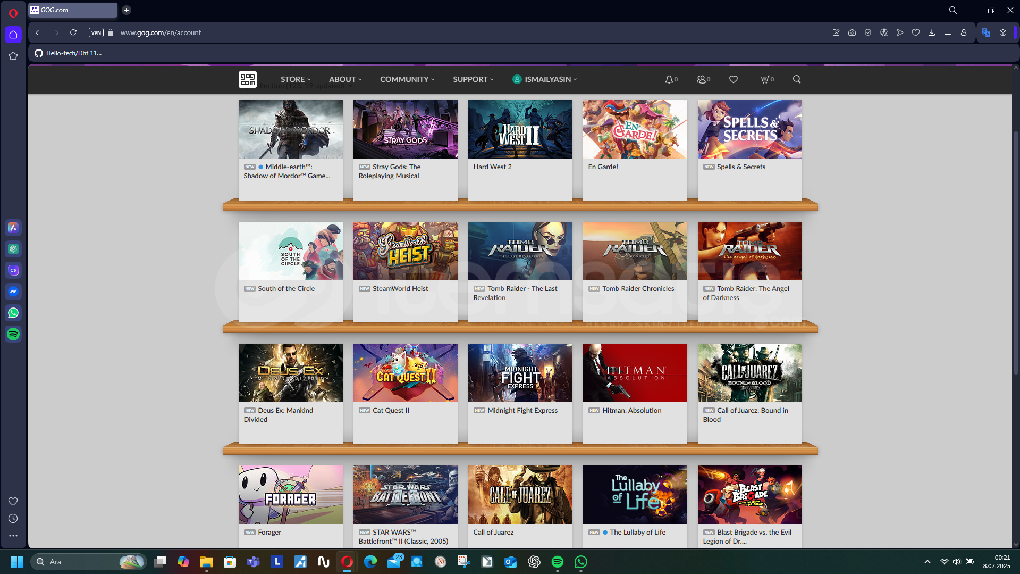Viewport: 1020px width, 574px height.
Task: Open Messenger in Opera sidebar
Action: click(13, 292)
